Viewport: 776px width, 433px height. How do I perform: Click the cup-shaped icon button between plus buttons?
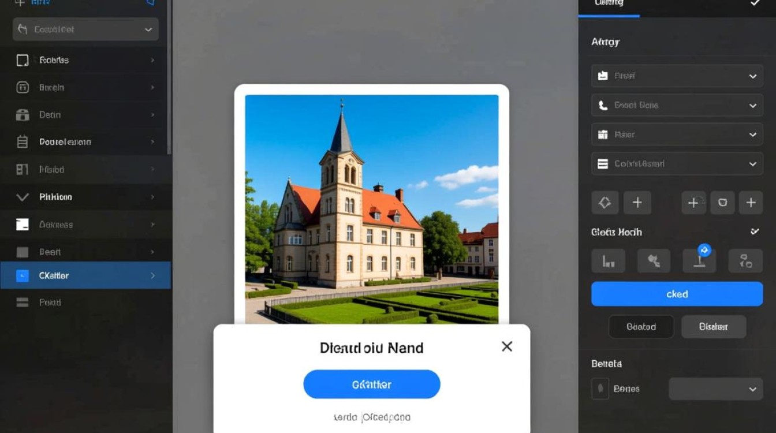pyautogui.click(x=722, y=203)
